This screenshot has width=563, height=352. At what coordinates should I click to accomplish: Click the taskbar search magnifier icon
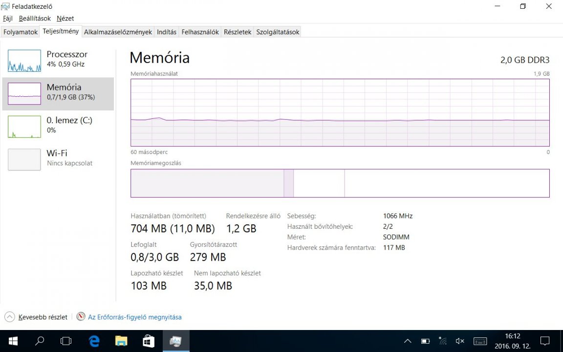pyautogui.click(x=40, y=341)
